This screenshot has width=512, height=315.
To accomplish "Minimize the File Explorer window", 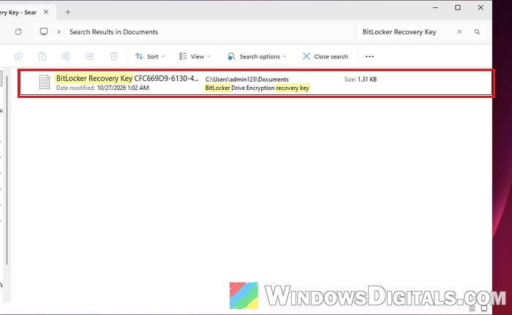I will 435,7.
